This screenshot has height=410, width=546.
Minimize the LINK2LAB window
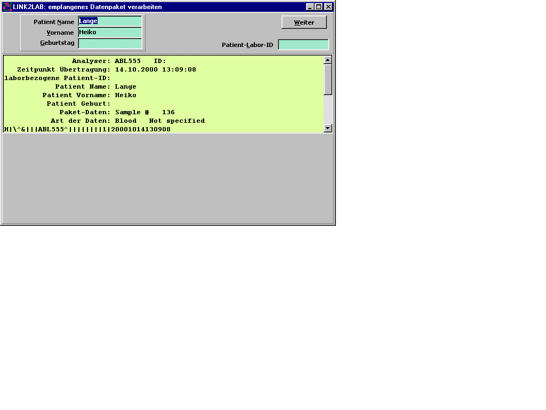pos(310,7)
